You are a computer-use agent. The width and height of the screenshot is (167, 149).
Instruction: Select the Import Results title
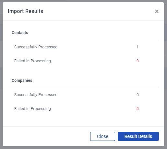(26, 11)
